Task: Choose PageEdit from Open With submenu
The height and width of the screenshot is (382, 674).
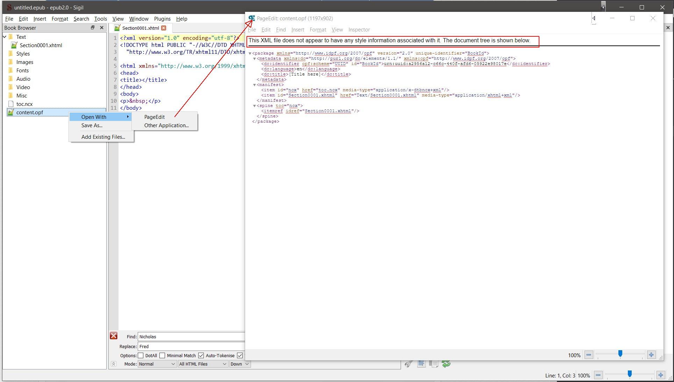Action: (155, 117)
